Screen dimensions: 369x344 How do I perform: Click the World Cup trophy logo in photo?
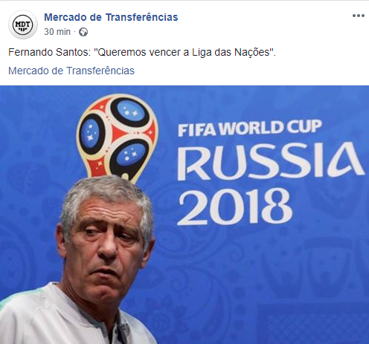tap(118, 139)
